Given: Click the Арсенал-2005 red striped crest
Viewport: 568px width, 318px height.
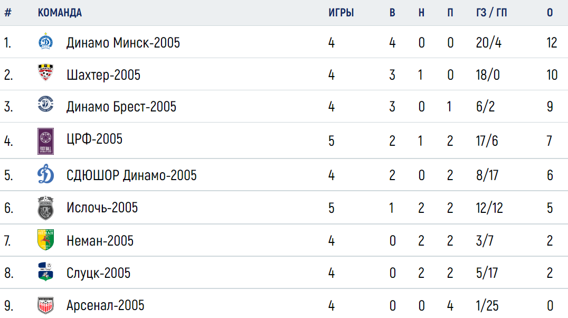Looking at the screenshot, I should coord(45,306).
